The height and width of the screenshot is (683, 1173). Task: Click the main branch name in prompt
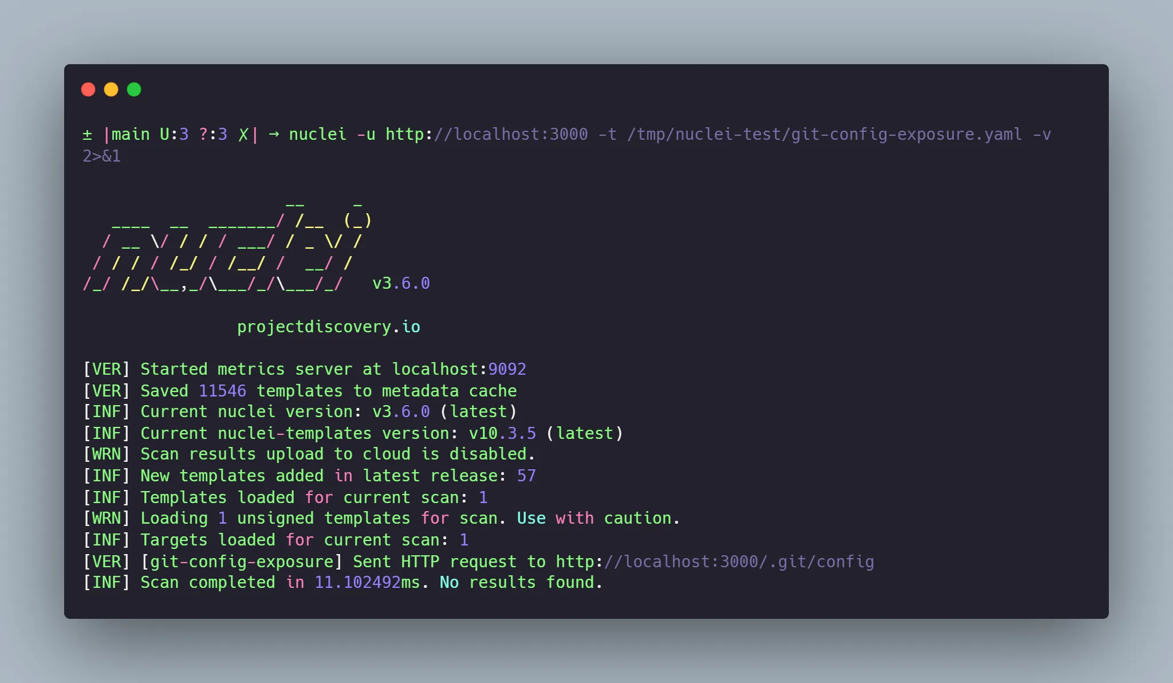coord(130,134)
